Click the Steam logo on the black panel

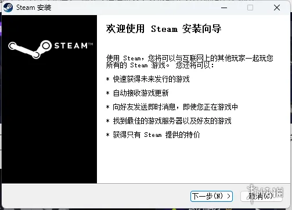(x=51, y=49)
